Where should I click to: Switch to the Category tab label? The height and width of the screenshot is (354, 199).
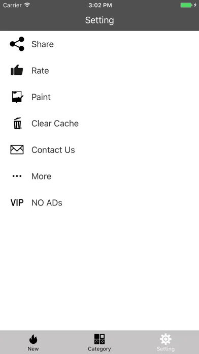(x=99, y=349)
